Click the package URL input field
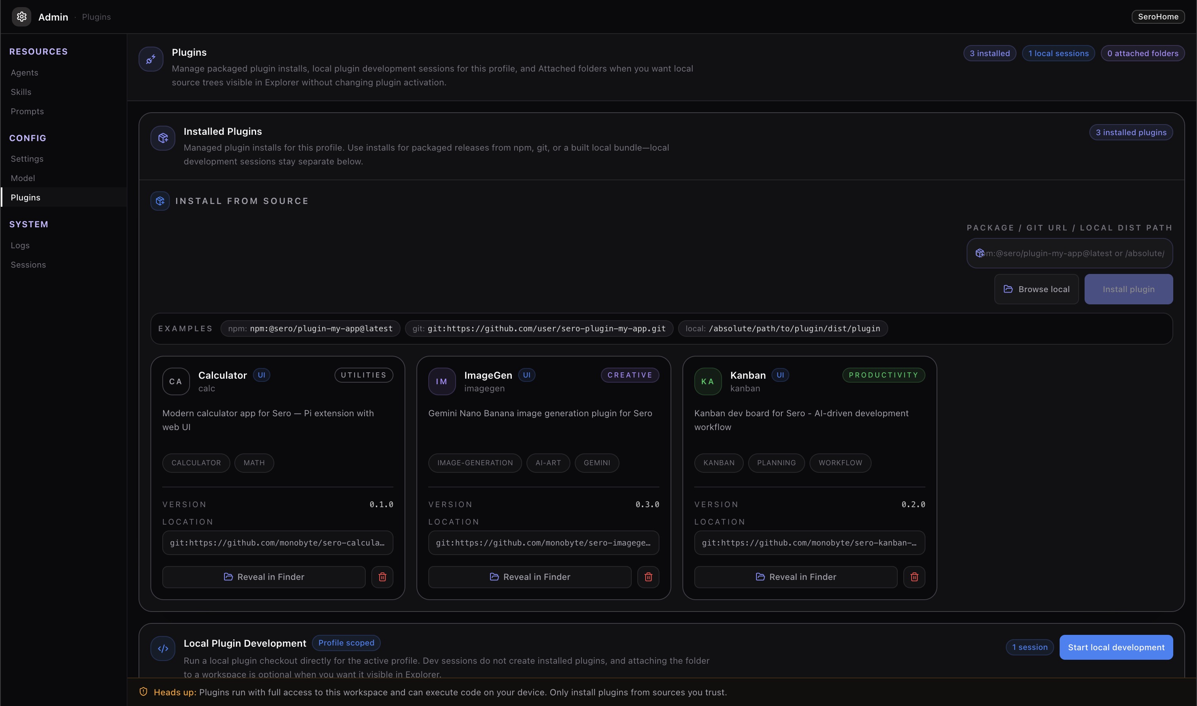The width and height of the screenshot is (1197, 706). (1070, 253)
